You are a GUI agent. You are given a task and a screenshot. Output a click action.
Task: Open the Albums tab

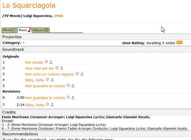click(41, 30)
